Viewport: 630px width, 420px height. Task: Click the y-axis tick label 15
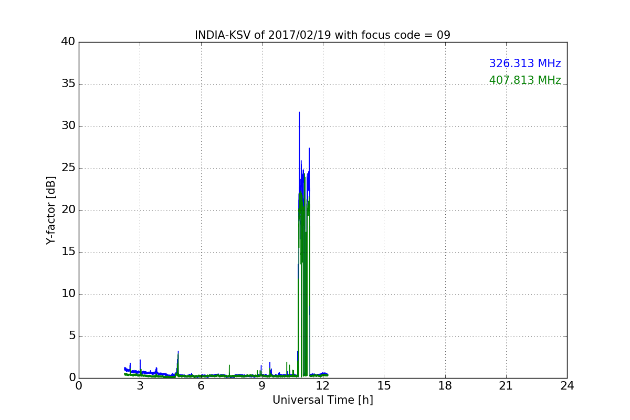click(68, 252)
